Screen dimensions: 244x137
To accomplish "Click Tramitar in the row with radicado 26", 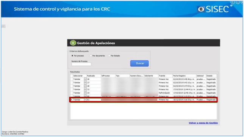I will pyautogui.click(x=77, y=79).
